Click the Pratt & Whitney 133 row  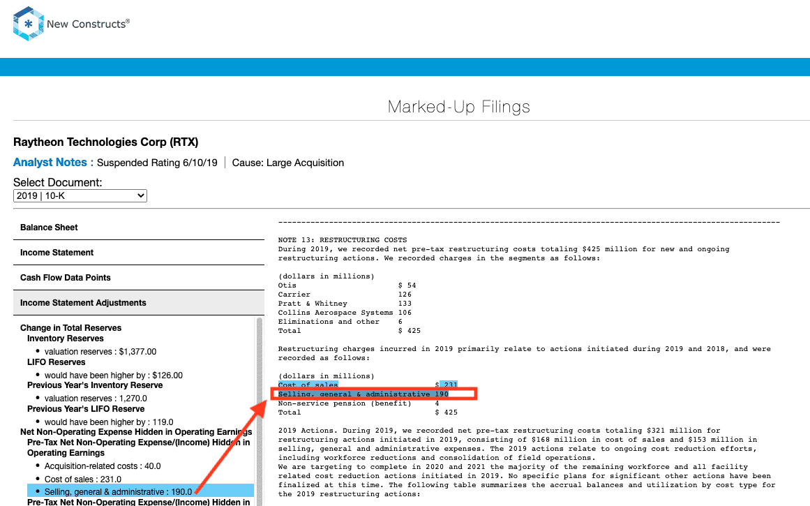[345, 304]
